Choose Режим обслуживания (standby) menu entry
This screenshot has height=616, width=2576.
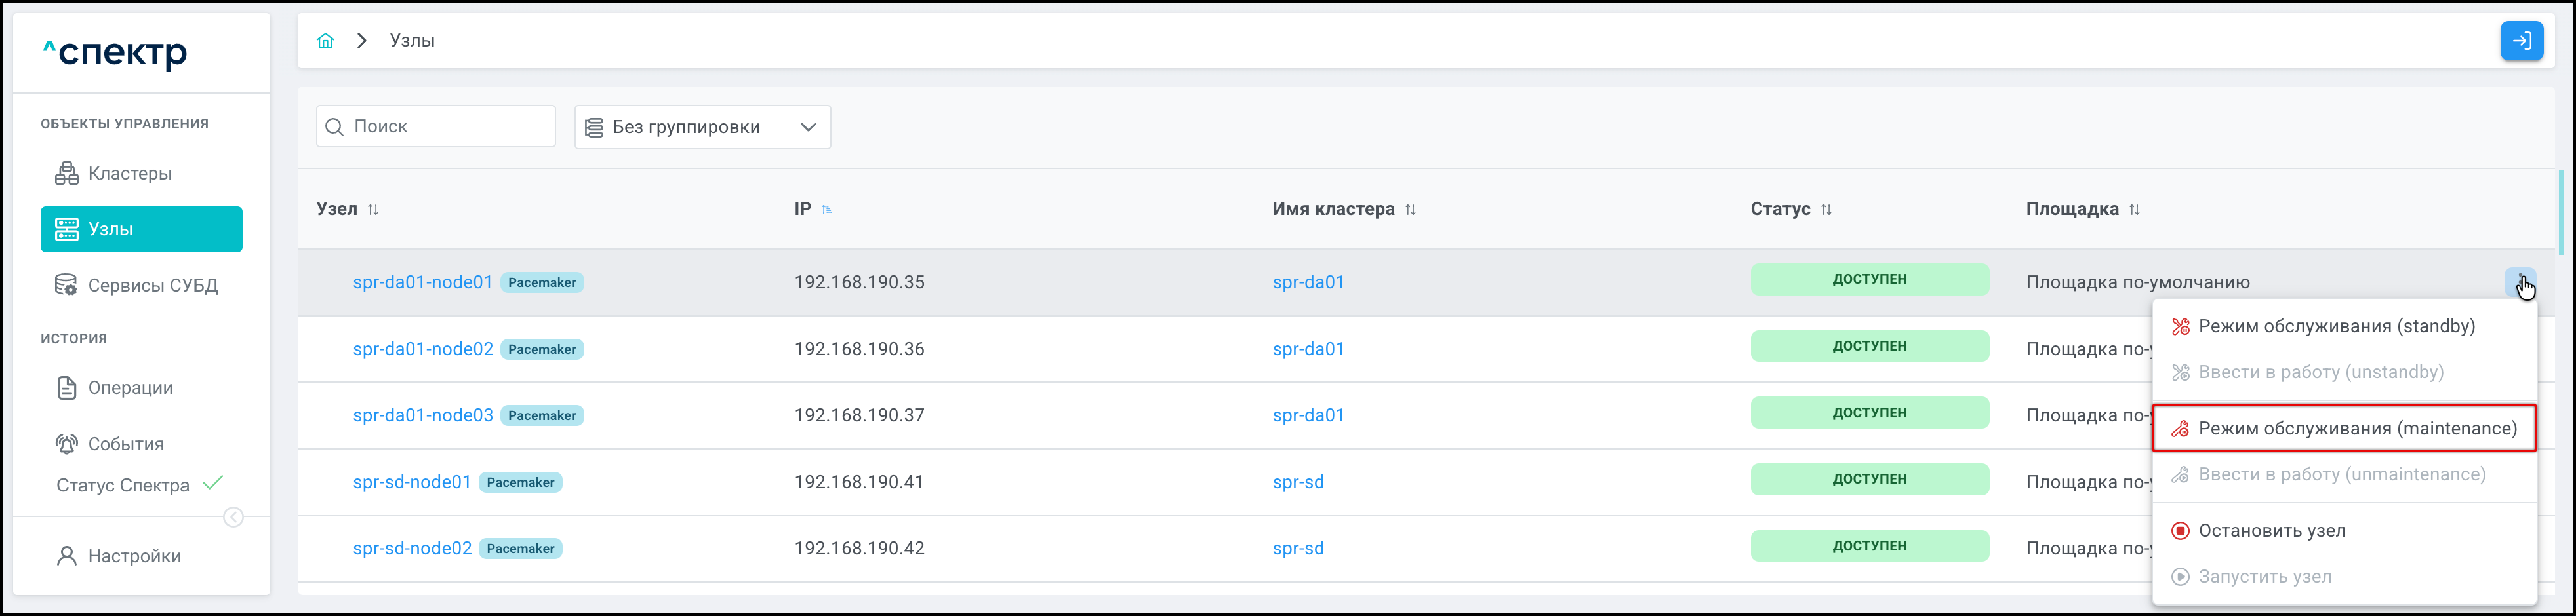tap(2335, 327)
